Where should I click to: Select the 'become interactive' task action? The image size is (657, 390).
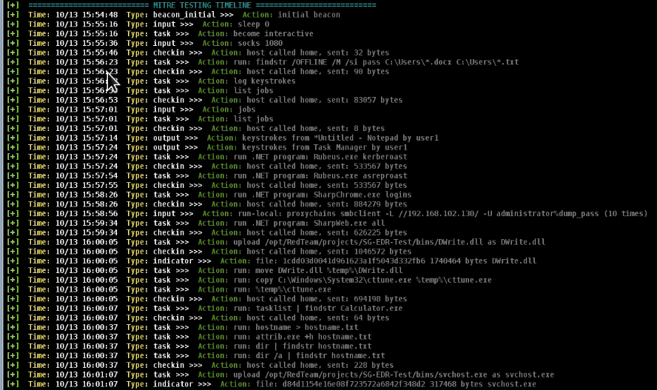tap(273, 33)
